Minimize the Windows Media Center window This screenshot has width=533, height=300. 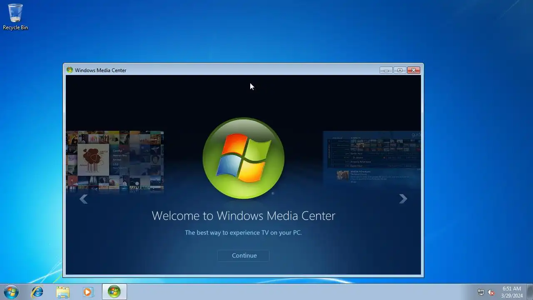[x=386, y=70]
